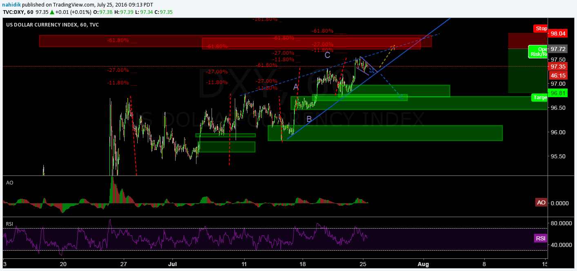577x271 pixels.
Task: Click the red Stop label
Action: click(x=540, y=29)
